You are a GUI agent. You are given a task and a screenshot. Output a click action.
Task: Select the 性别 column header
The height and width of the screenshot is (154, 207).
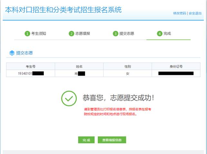(x=128, y=66)
